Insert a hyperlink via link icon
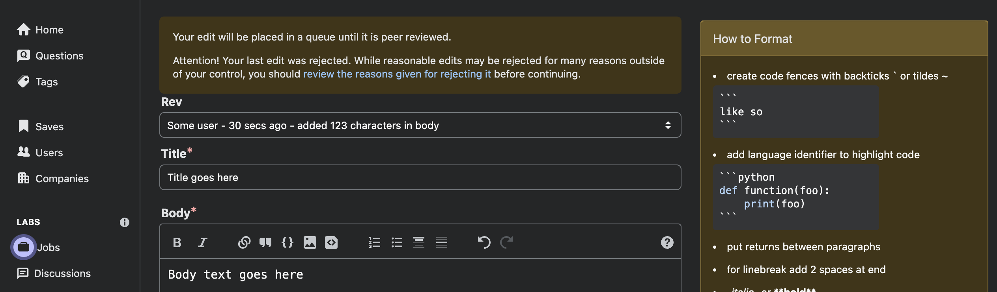This screenshot has height=292, width=997. point(244,242)
